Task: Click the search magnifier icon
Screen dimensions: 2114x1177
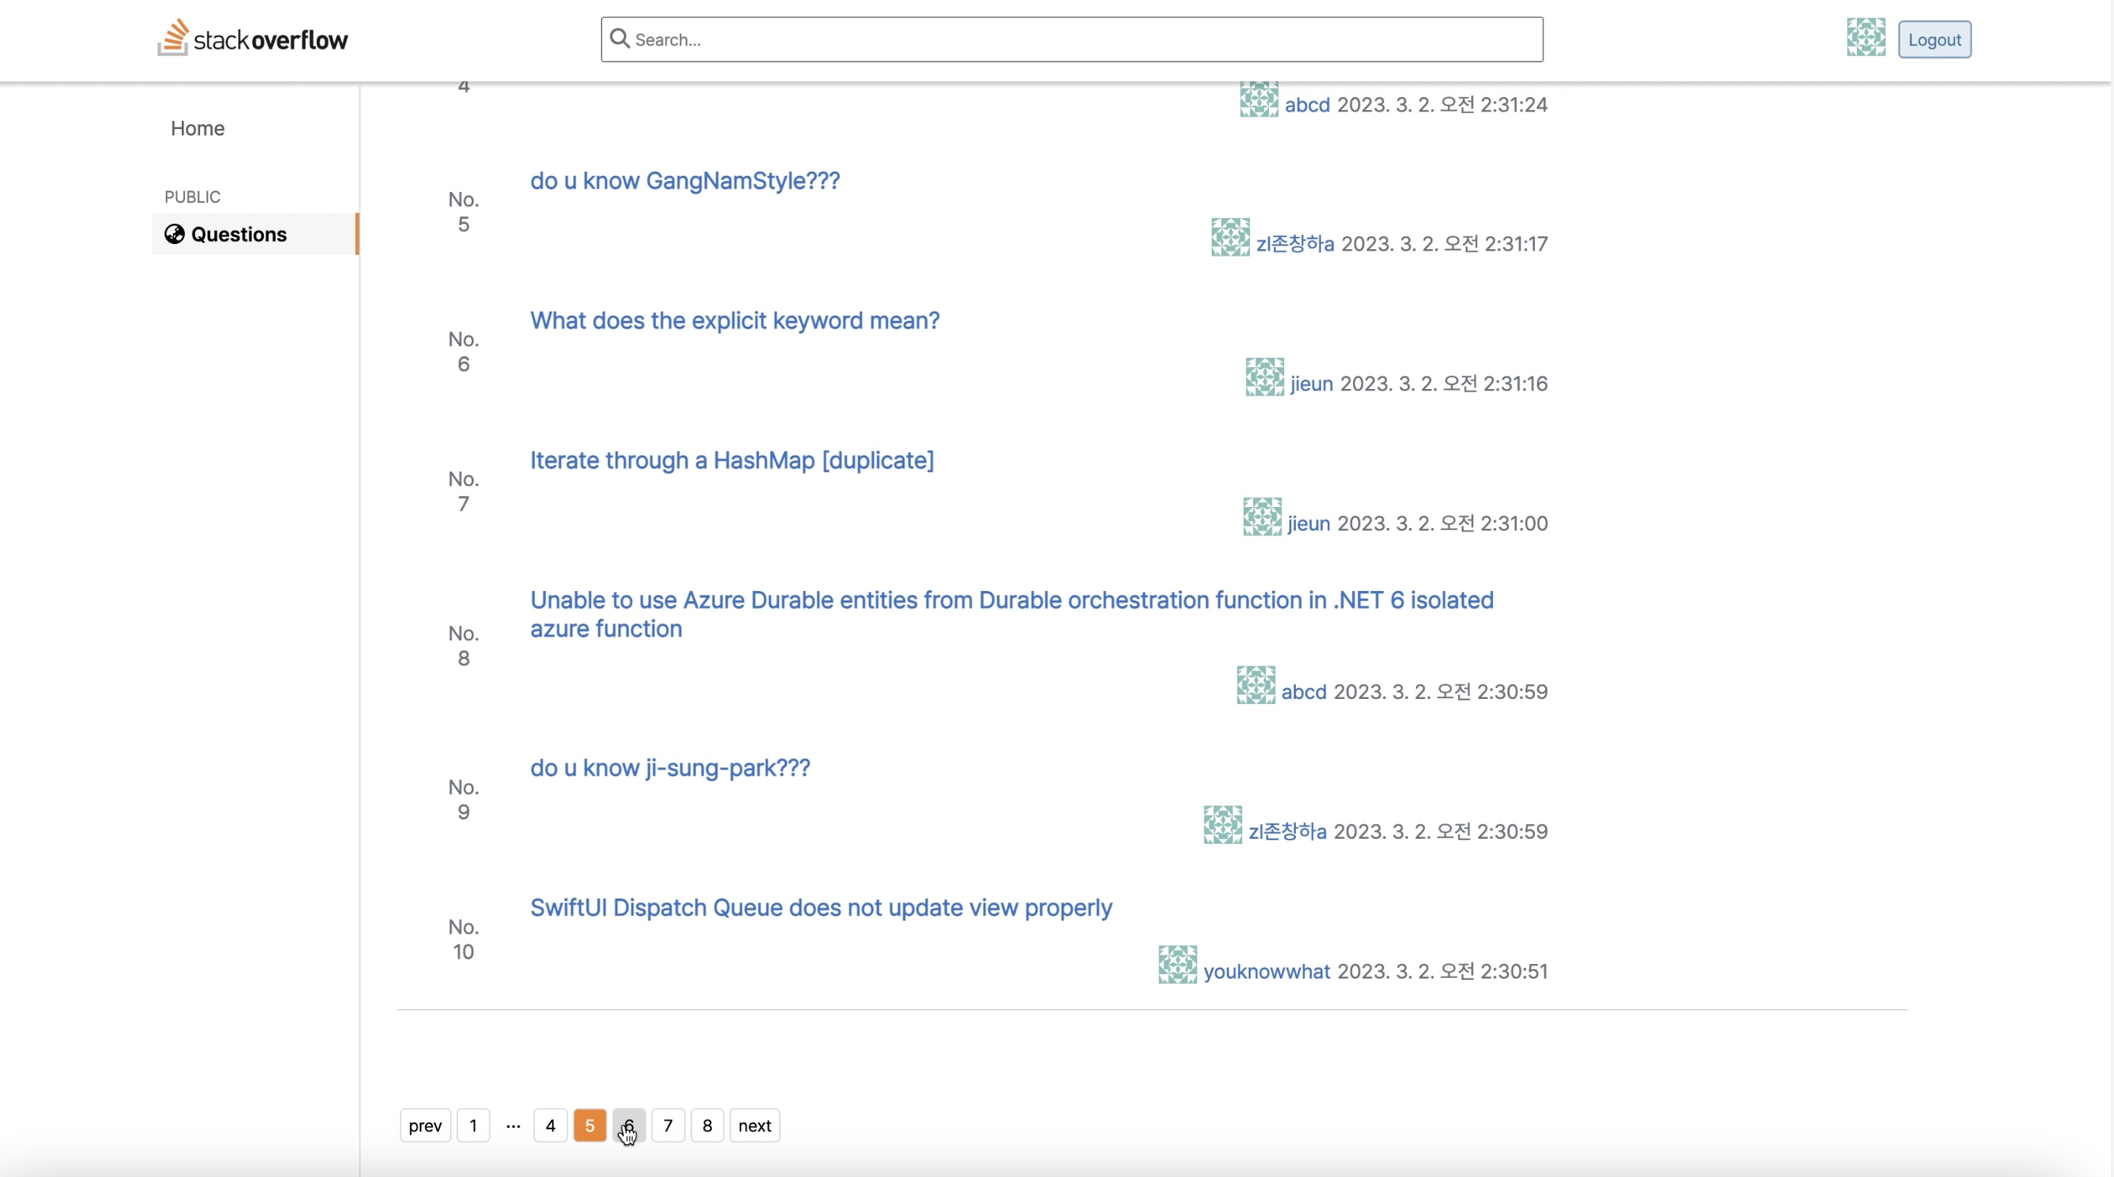Action: click(x=620, y=38)
